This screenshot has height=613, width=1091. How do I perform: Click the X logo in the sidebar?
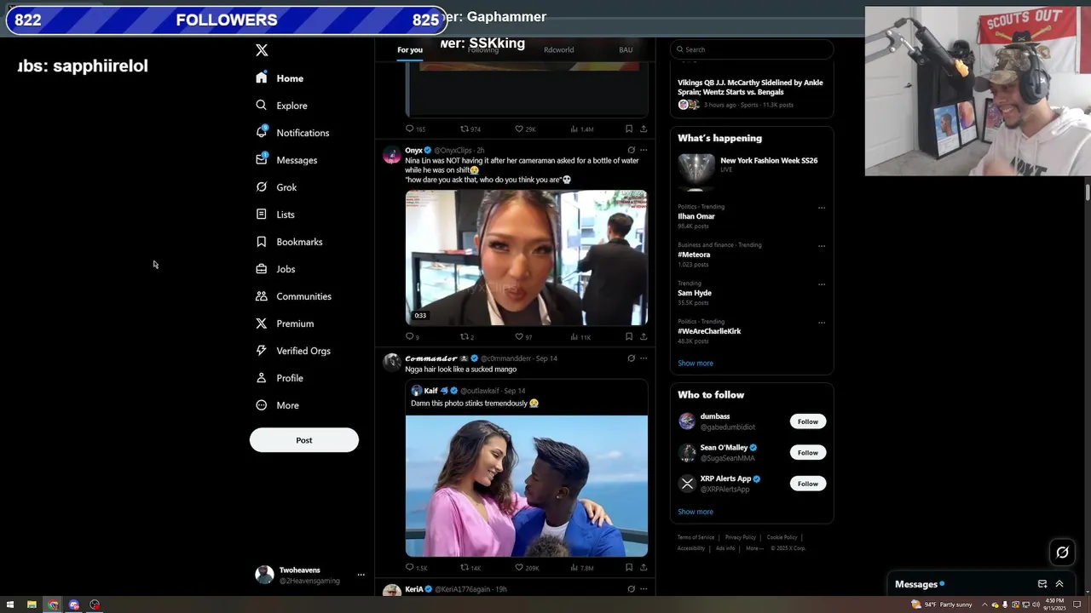pyautogui.click(x=262, y=50)
